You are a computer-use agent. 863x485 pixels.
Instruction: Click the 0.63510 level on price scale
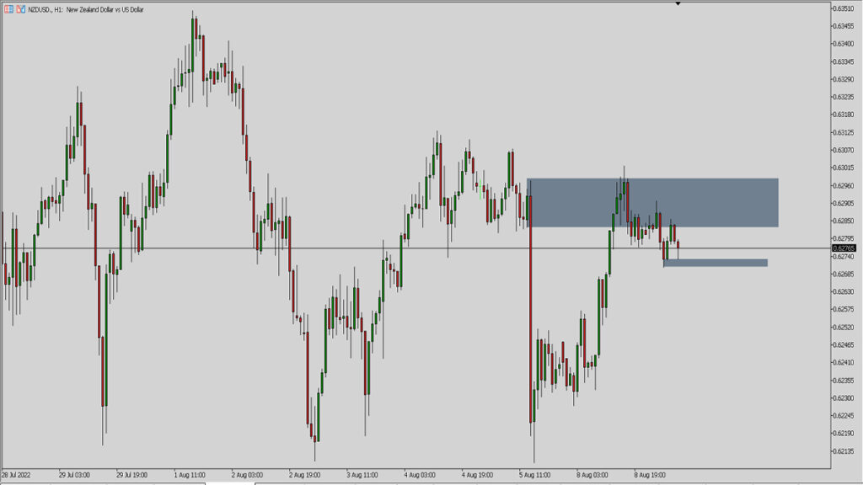[x=844, y=8]
